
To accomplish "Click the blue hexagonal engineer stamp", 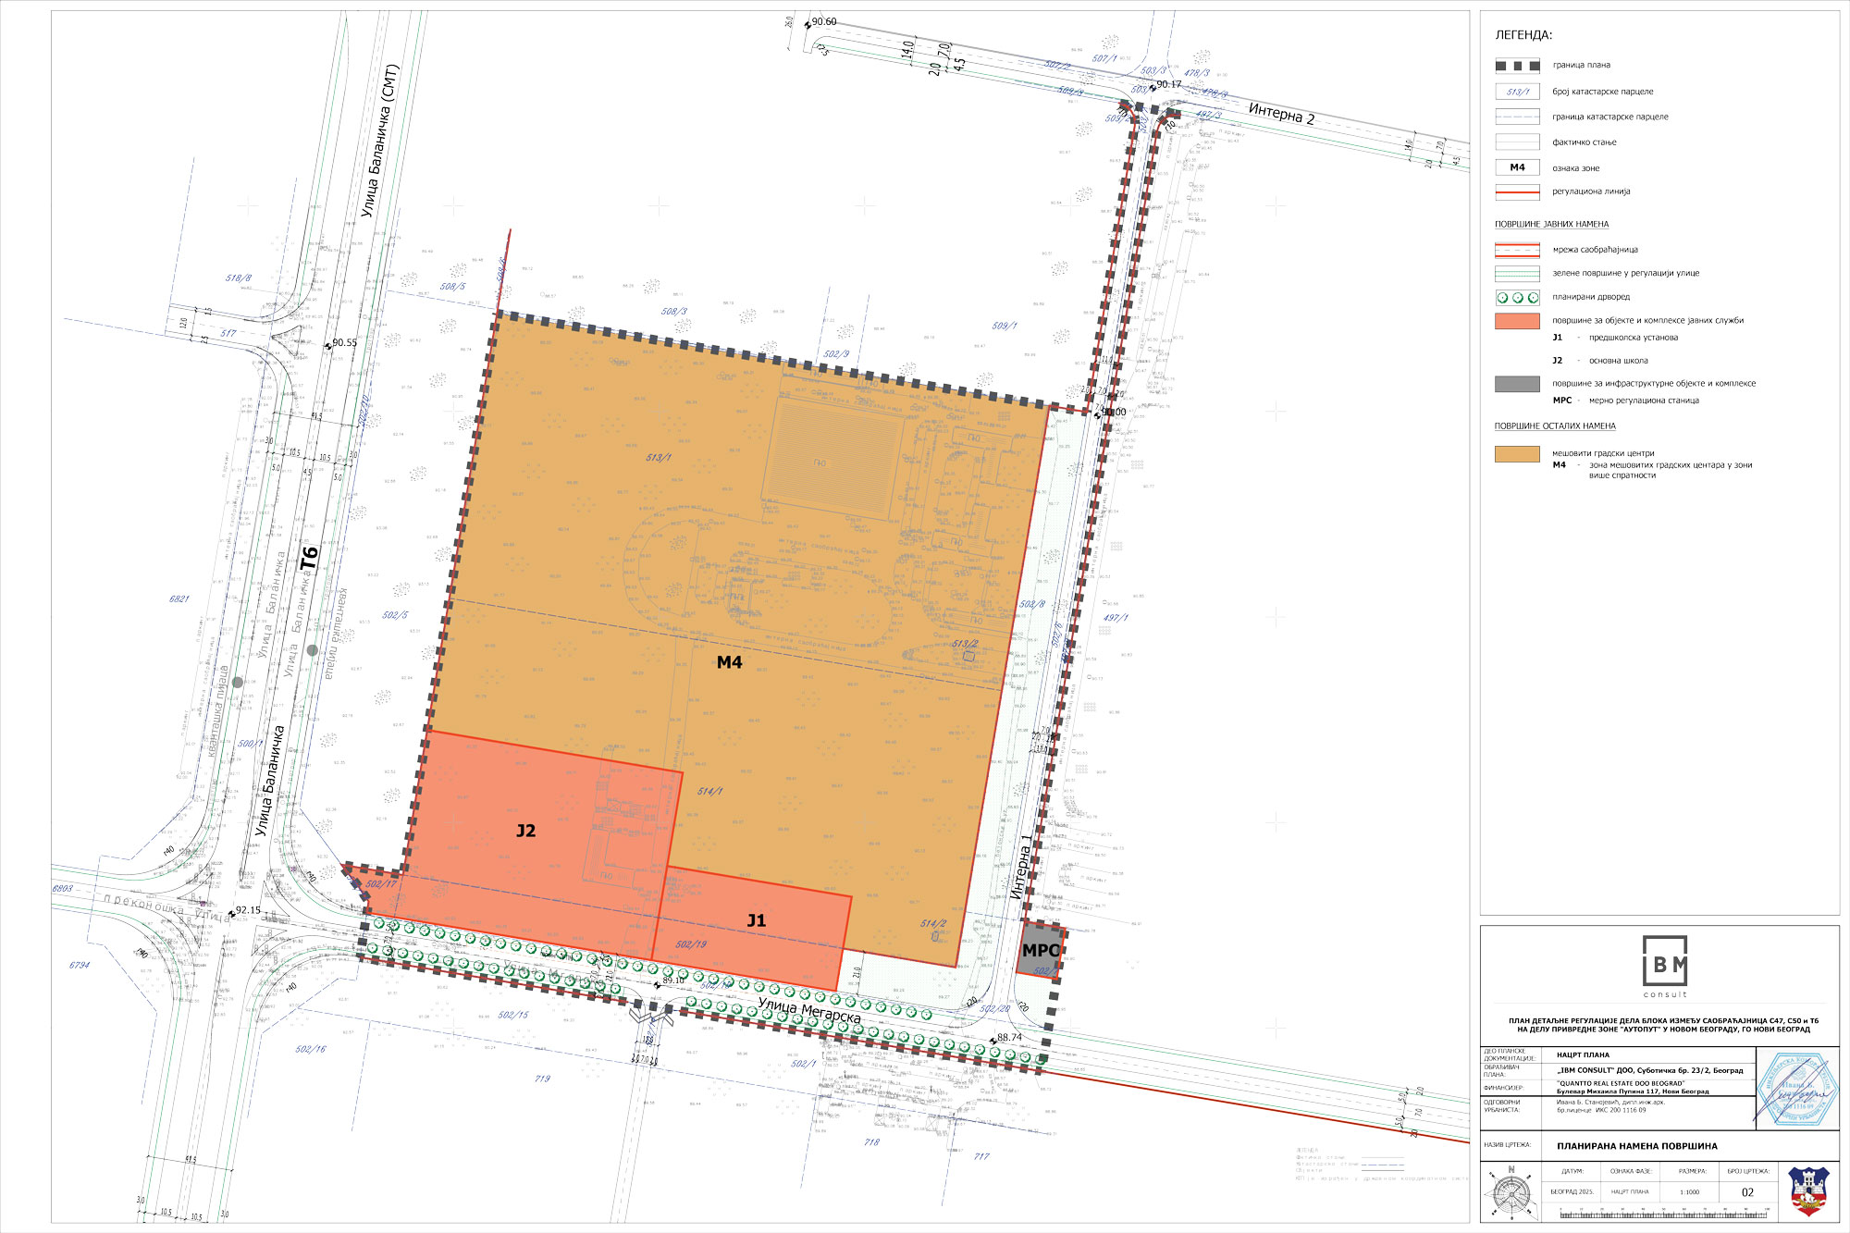I will (1797, 1089).
